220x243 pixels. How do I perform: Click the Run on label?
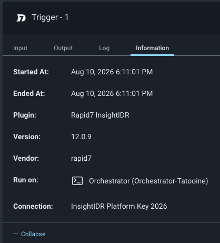tap(26, 180)
